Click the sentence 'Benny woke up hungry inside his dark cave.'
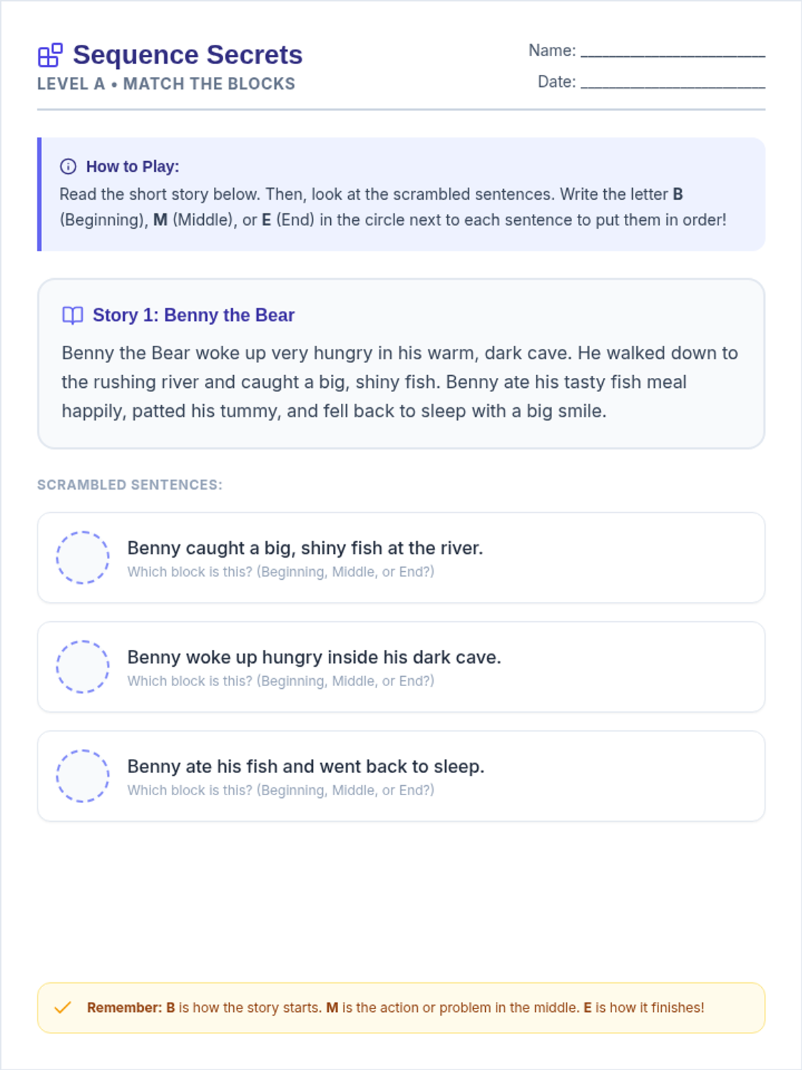 pyautogui.click(x=314, y=657)
